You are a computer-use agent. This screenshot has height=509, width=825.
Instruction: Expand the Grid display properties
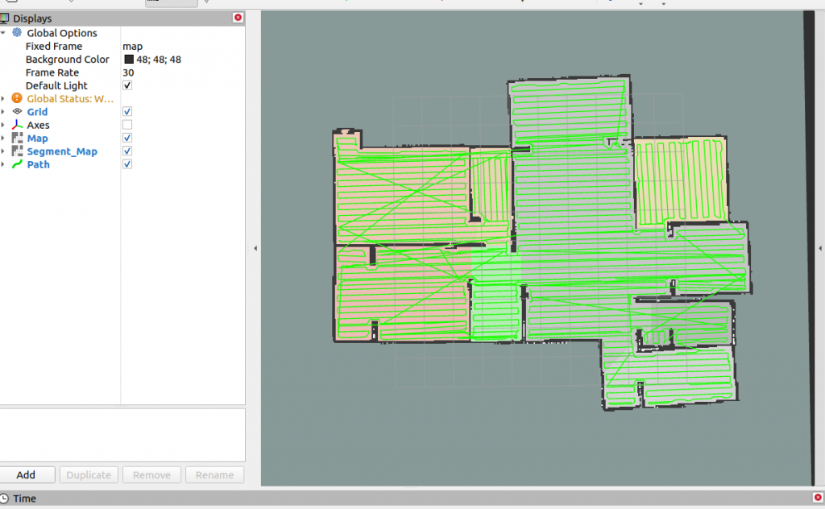click(x=4, y=112)
